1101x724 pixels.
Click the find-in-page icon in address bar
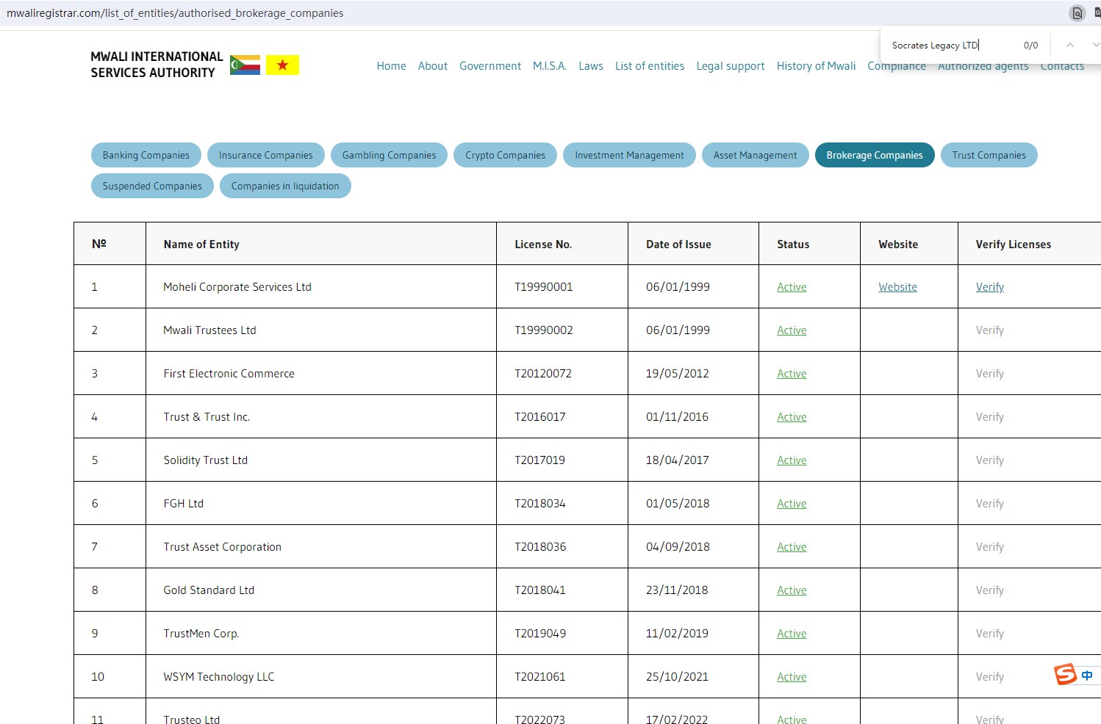1077,13
